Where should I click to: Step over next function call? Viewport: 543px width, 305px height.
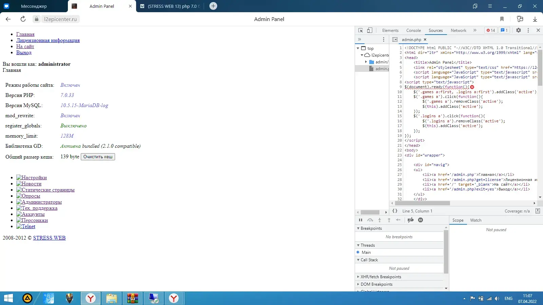coord(370,220)
